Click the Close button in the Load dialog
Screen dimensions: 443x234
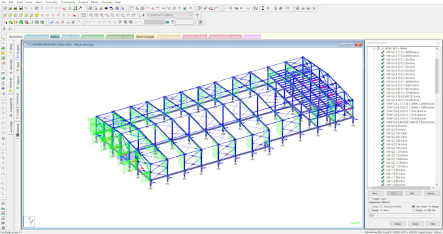[416, 224]
